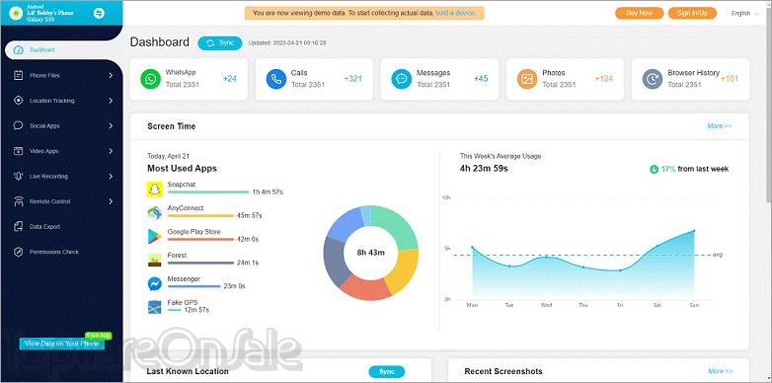Click the Messenger app icon
Viewport: 772px width, 383px height.
click(155, 283)
